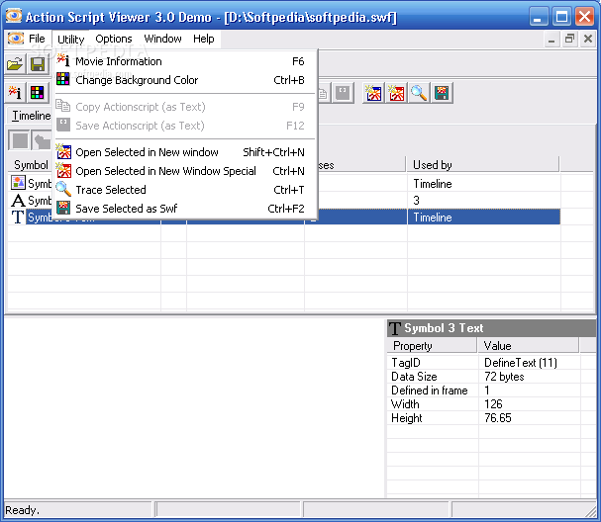Choose Open Selected in New Window Special
Image resolution: width=601 pixels, height=522 pixels.
pyautogui.click(x=186, y=171)
